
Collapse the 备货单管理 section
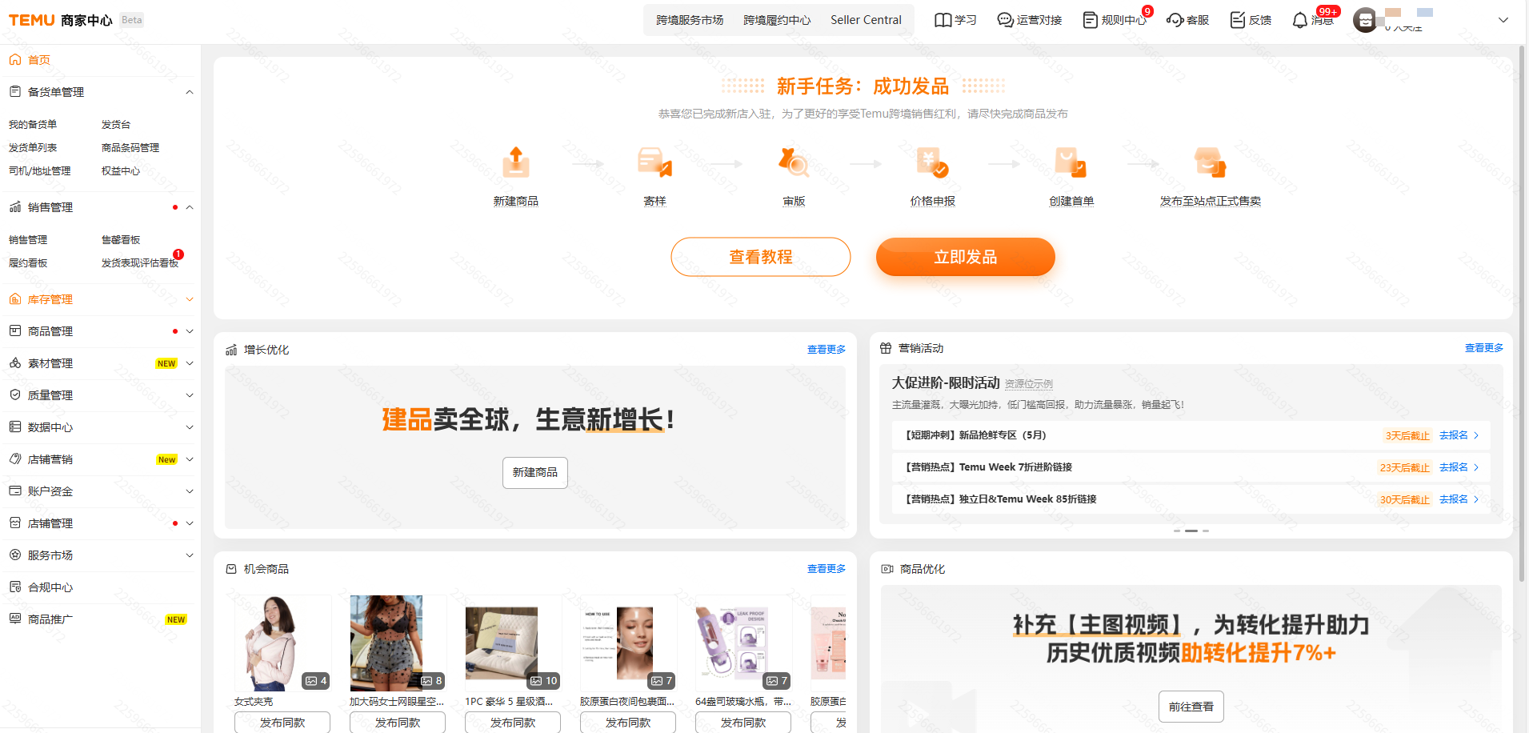[x=190, y=92]
